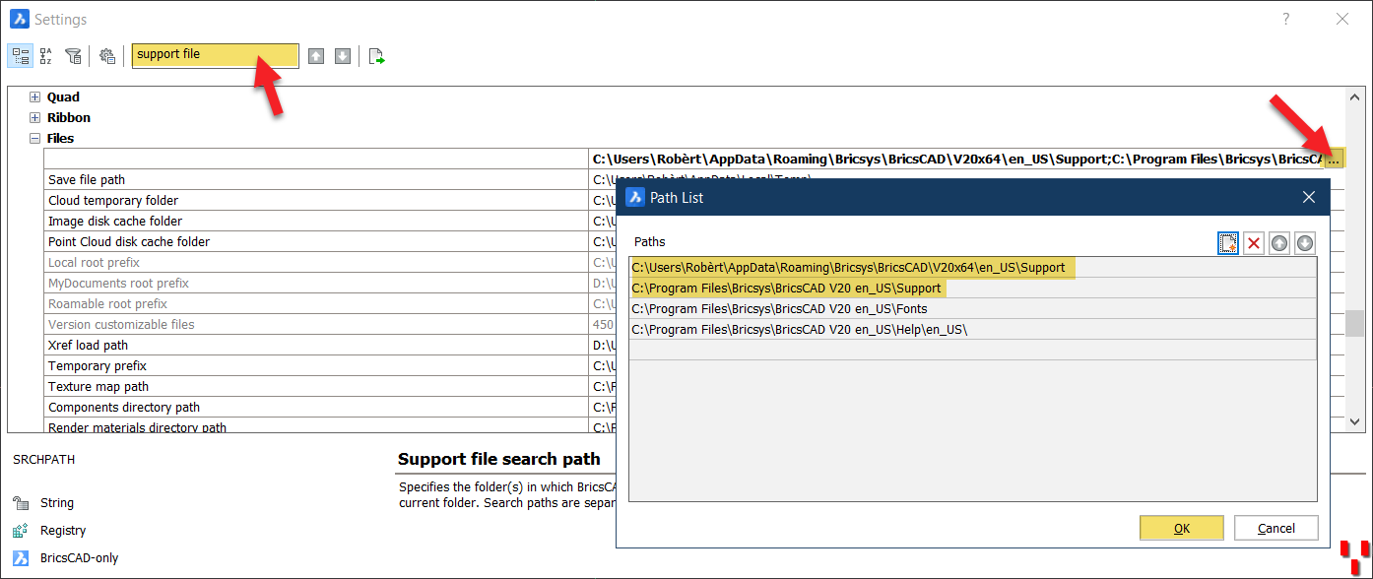Add a new path in Path List
This screenshot has height=579, width=1373.
[1228, 243]
